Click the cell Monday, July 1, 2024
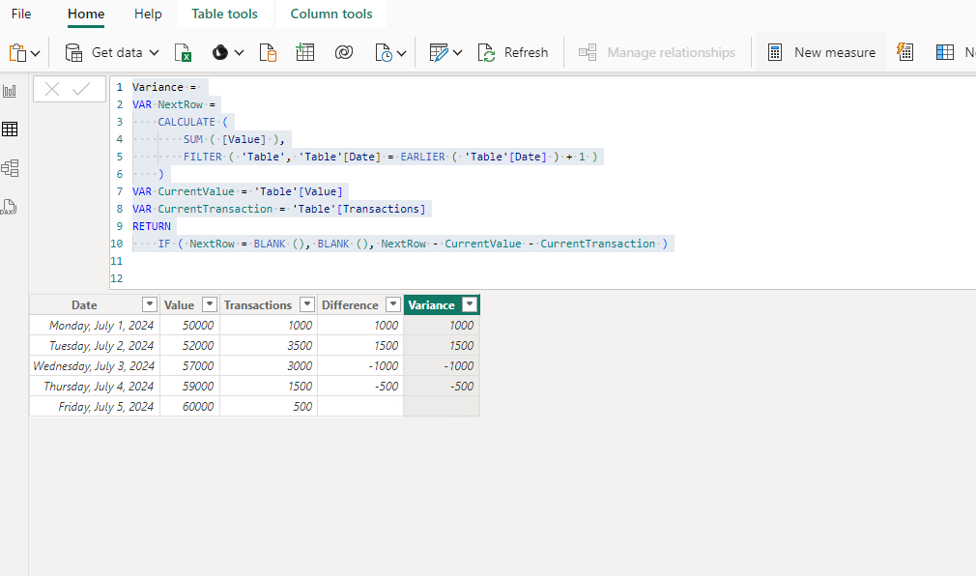Image resolution: width=976 pixels, height=576 pixels. click(x=95, y=325)
